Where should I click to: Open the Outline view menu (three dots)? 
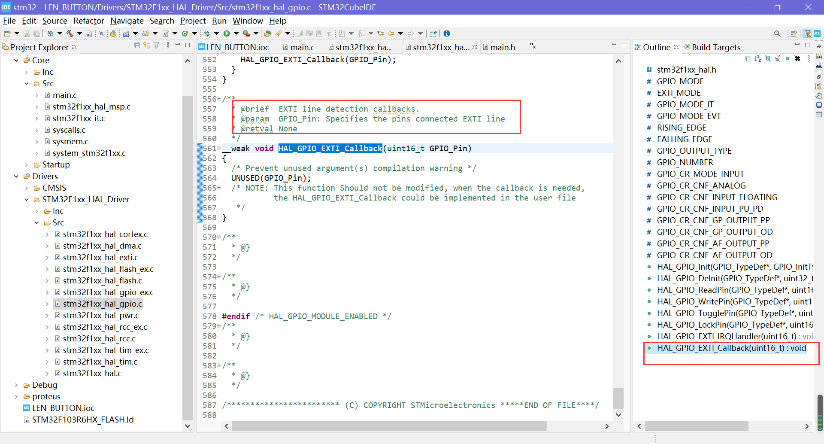809,59
